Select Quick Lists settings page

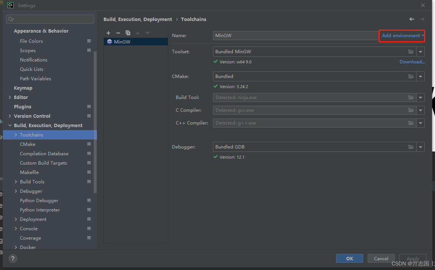tap(32, 69)
